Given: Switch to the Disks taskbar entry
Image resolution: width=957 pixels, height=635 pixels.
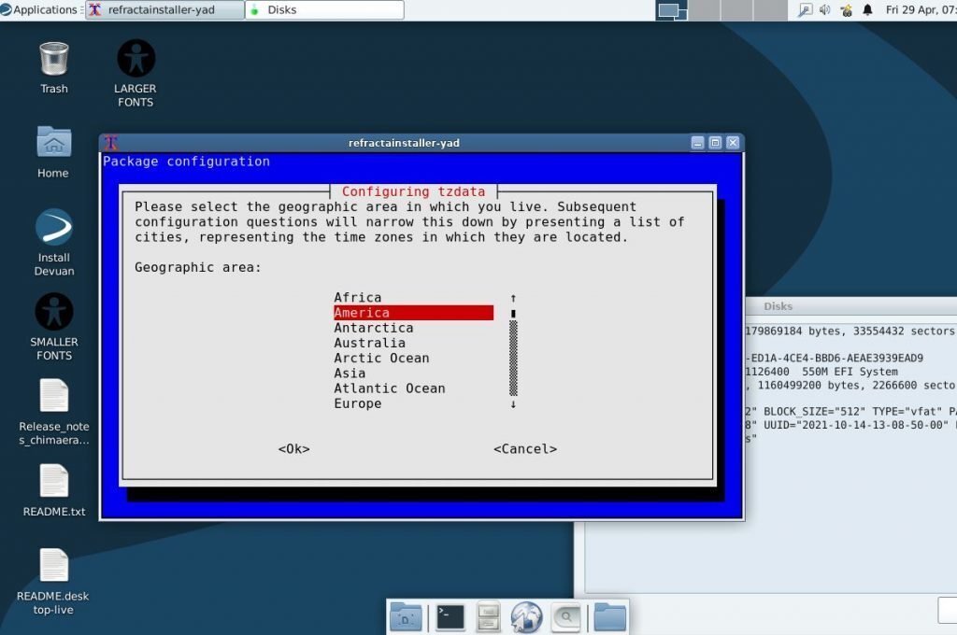Looking at the screenshot, I should [321, 9].
